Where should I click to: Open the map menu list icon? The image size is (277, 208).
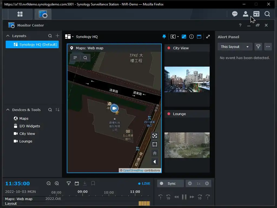click(x=75, y=58)
